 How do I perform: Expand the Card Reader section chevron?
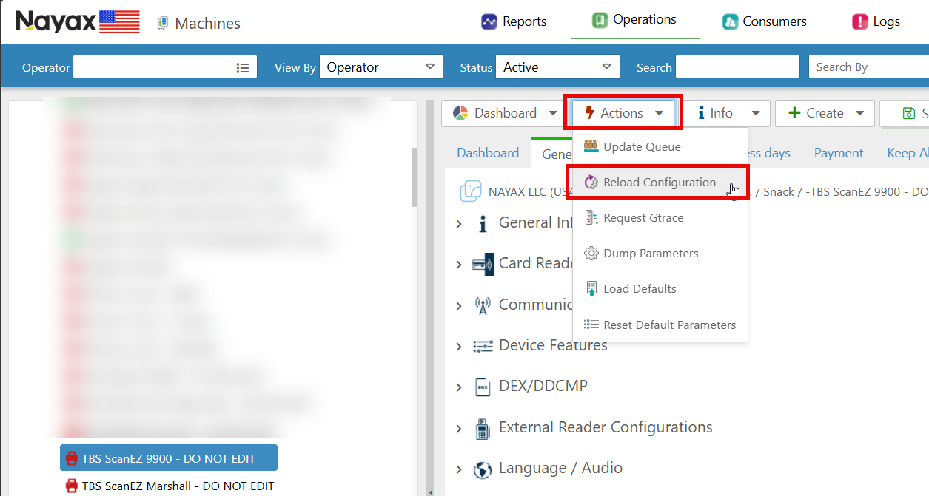[459, 265]
